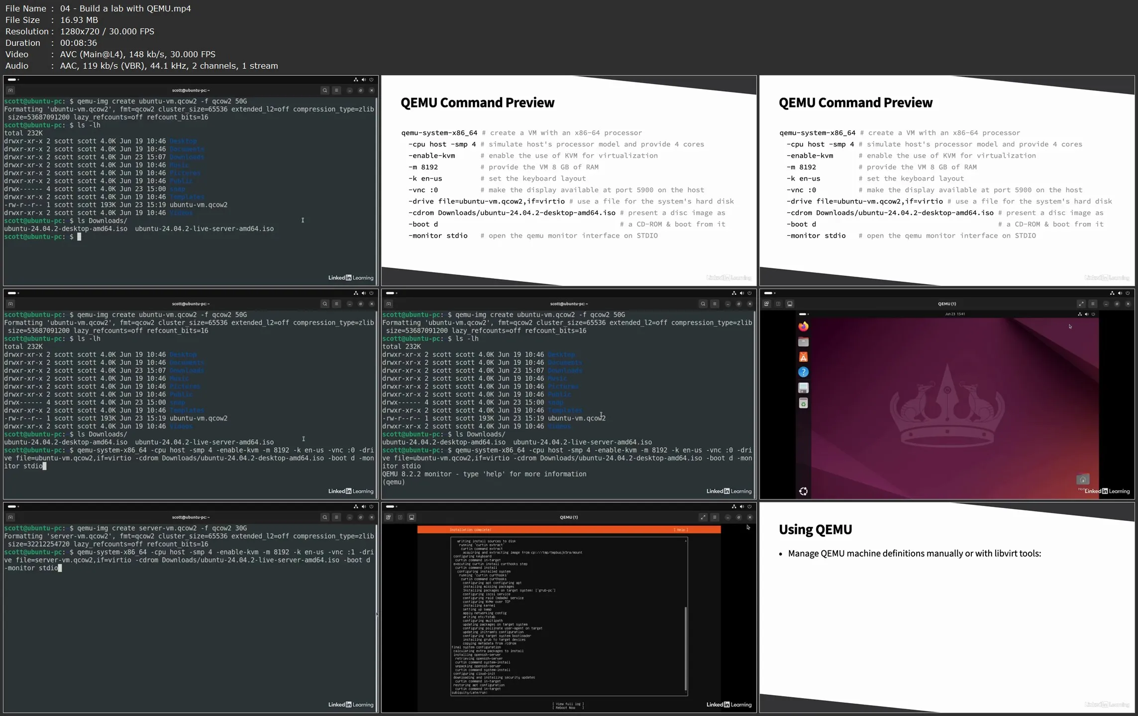
Task: Click the 'Using QEMU' slide heading
Action: pyautogui.click(x=815, y=529)
